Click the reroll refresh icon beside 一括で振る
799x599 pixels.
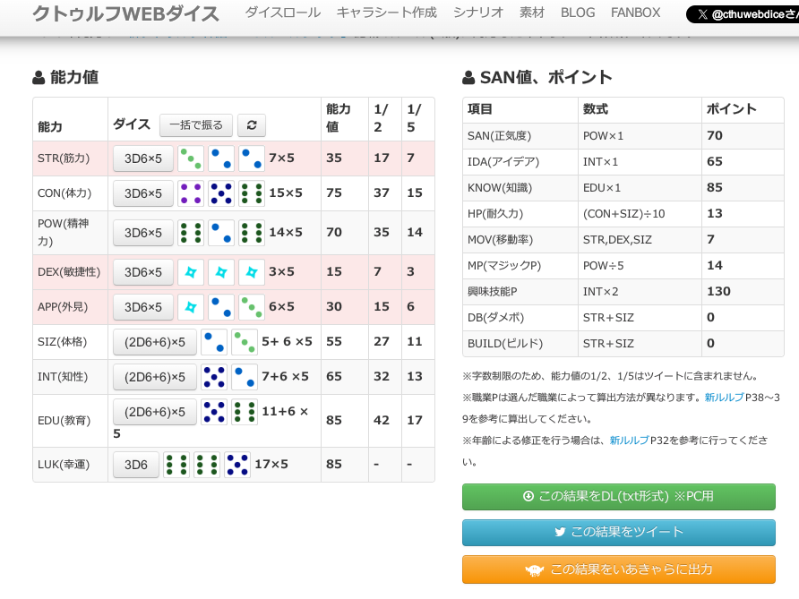(x=252, y=125)
